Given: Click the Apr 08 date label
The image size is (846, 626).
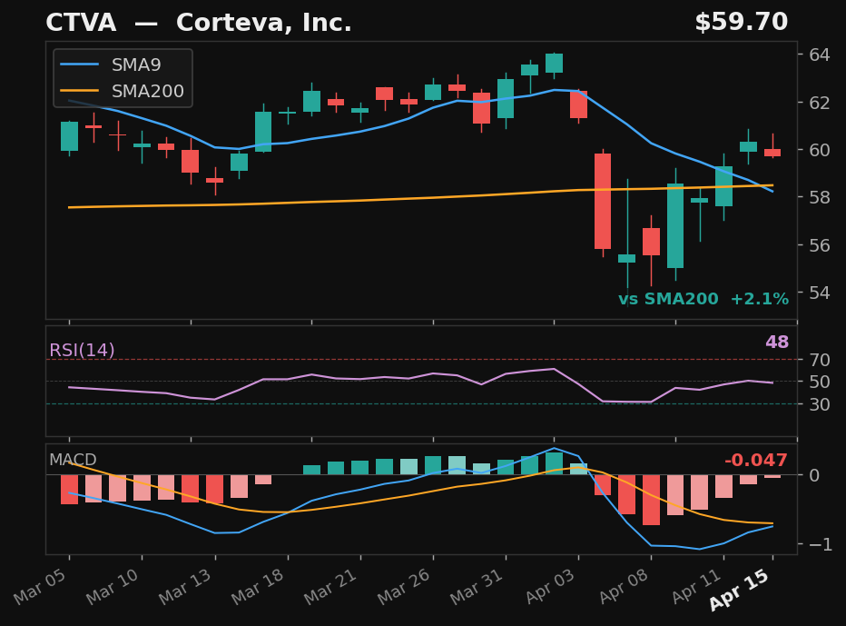Looking at the screenshot, I should pos(623,587).
